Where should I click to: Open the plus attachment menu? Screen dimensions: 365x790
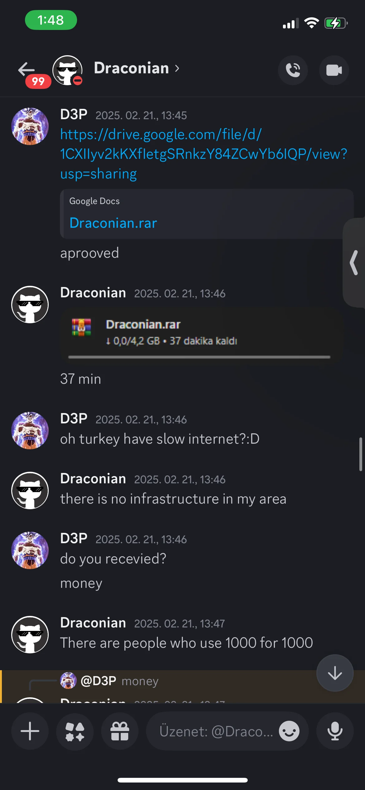click(x=30, y=731)
